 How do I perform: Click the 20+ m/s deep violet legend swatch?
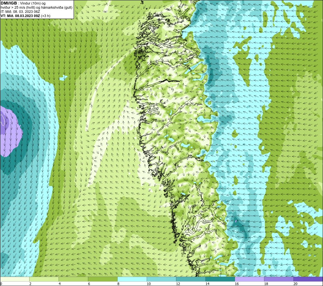pyautogui.click(x=308, y=279)
